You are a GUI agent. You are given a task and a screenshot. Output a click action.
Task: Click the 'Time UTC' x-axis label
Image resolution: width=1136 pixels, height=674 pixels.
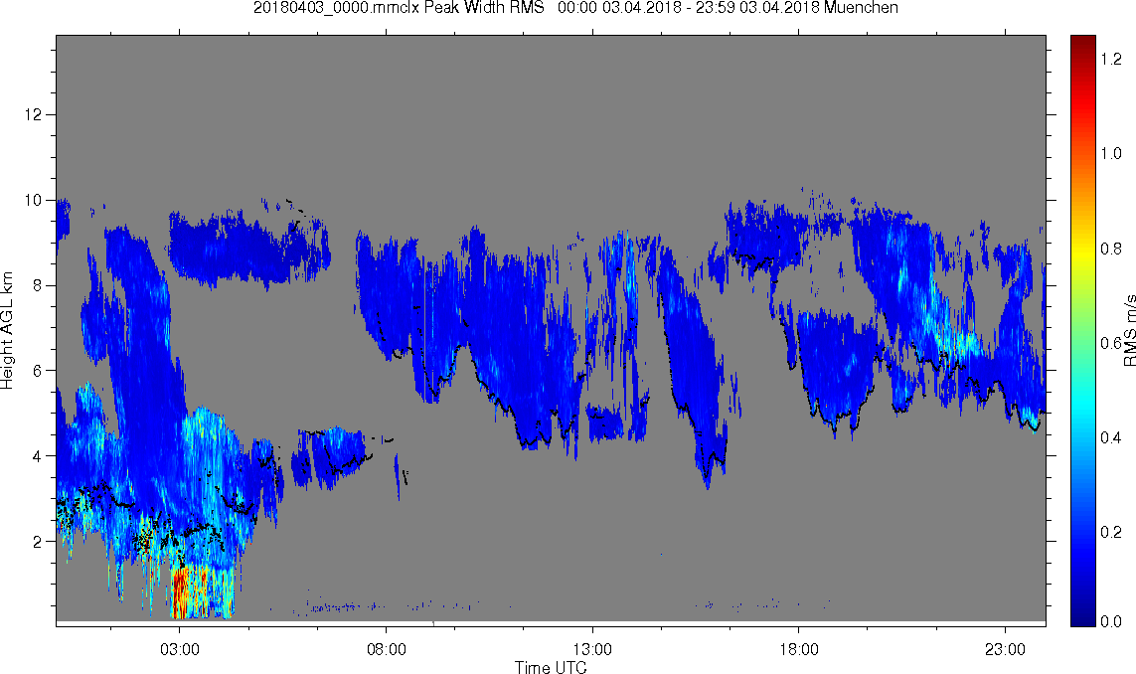[x=551, y=667]
